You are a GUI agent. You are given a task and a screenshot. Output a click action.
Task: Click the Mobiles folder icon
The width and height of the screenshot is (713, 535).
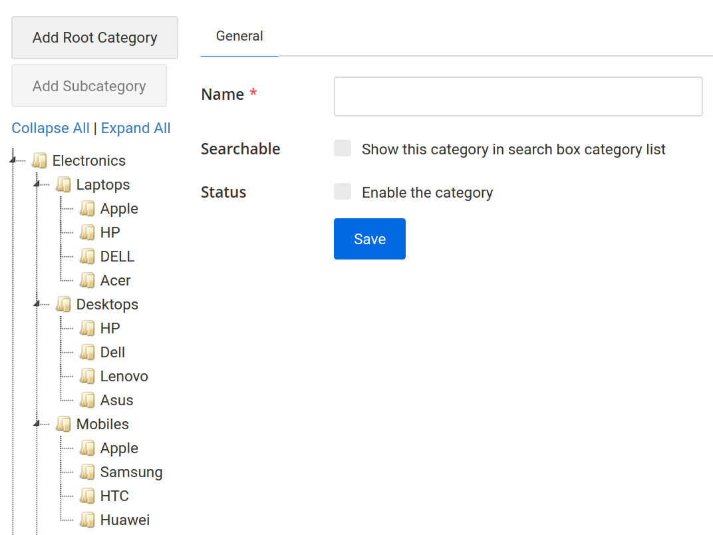point(63,423)
